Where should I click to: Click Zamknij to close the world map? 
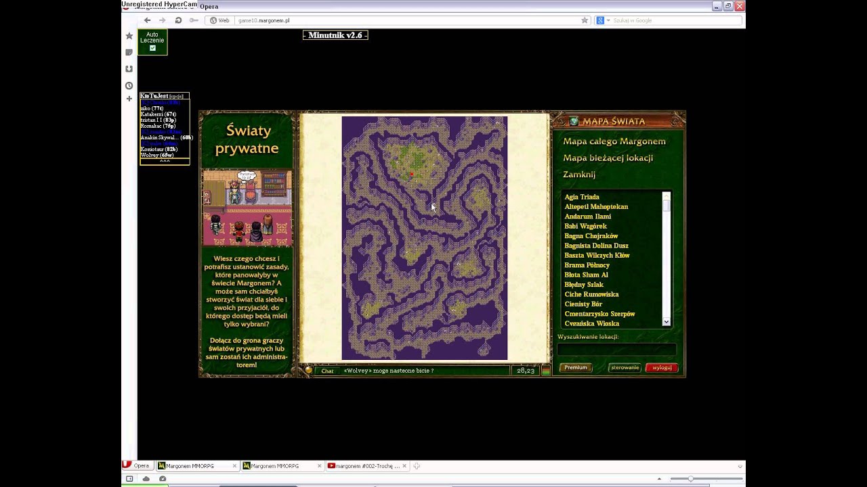click(579, 174)
